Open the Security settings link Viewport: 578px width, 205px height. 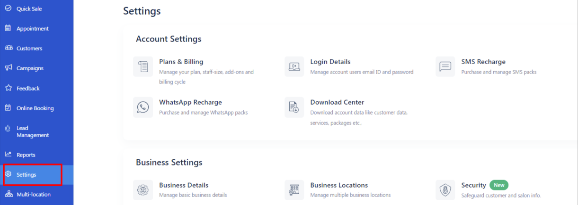coord(473,185)
